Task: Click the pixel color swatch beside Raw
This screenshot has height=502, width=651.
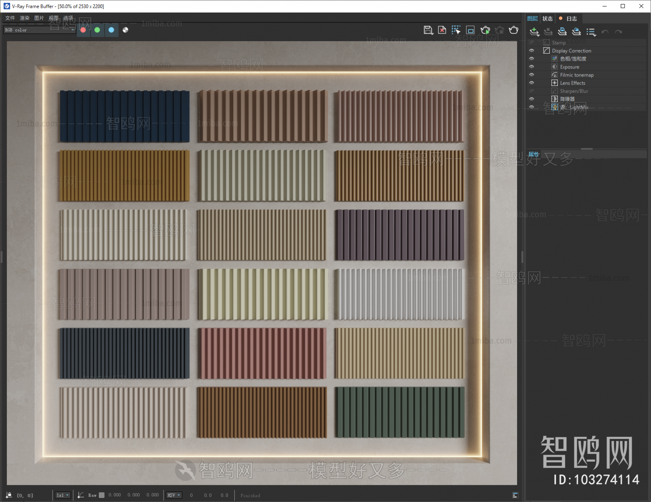Action: (x=102, y=495)
